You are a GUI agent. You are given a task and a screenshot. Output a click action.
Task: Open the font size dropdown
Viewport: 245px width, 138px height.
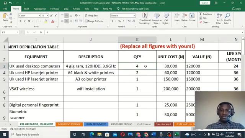tap(47, 15)
